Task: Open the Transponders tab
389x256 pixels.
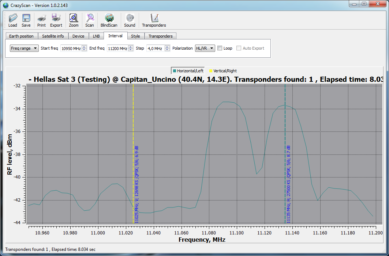Action: [161, 36]
